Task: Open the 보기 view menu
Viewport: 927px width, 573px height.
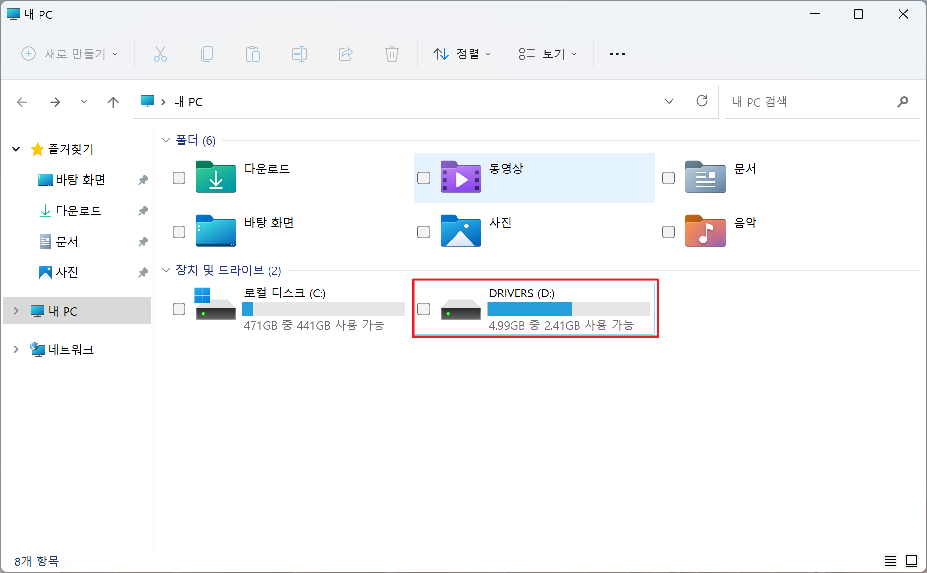Action: 548,54
